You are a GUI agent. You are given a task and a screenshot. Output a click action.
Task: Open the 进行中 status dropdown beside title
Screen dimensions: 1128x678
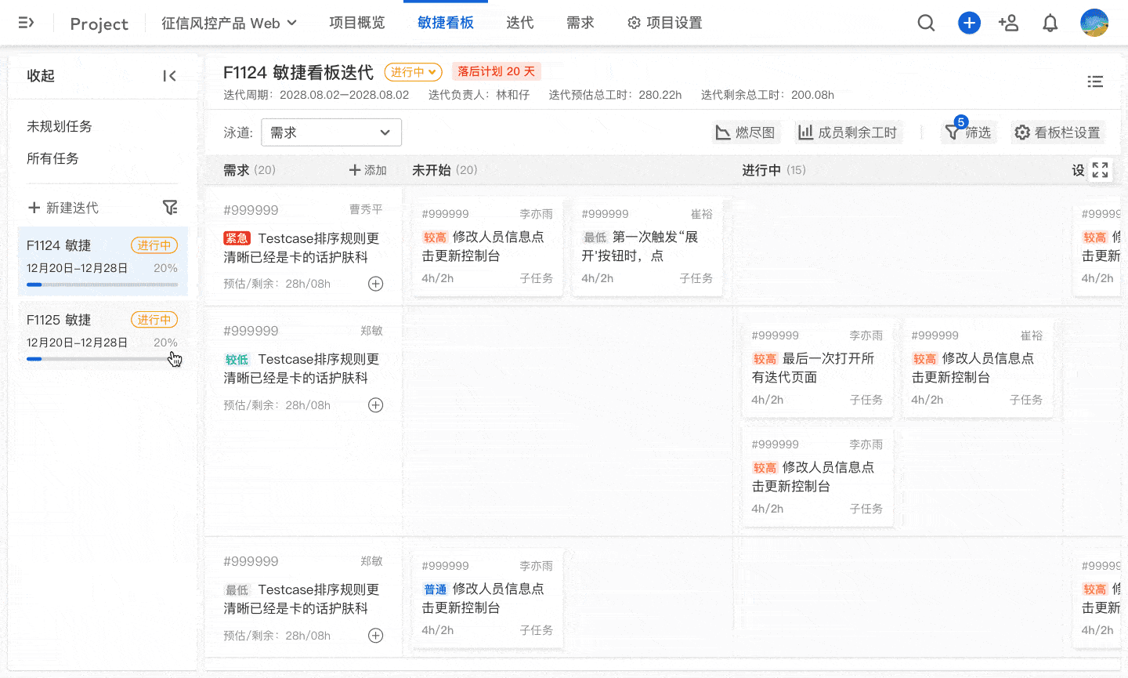[x=413, y=72]
